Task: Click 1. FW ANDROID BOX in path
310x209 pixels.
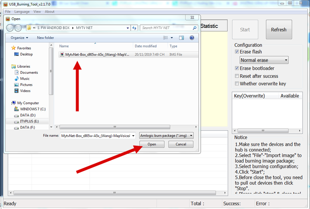Action: pos(53,28)
